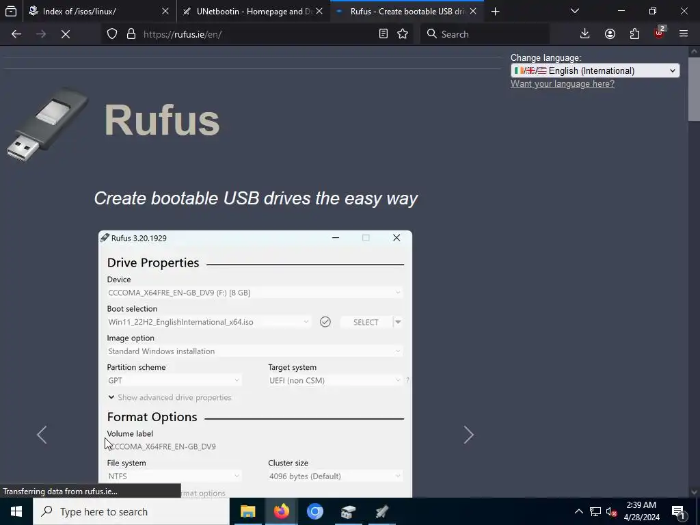
Task: Click the UNetbootin taskbar icon
Action: 381,511
